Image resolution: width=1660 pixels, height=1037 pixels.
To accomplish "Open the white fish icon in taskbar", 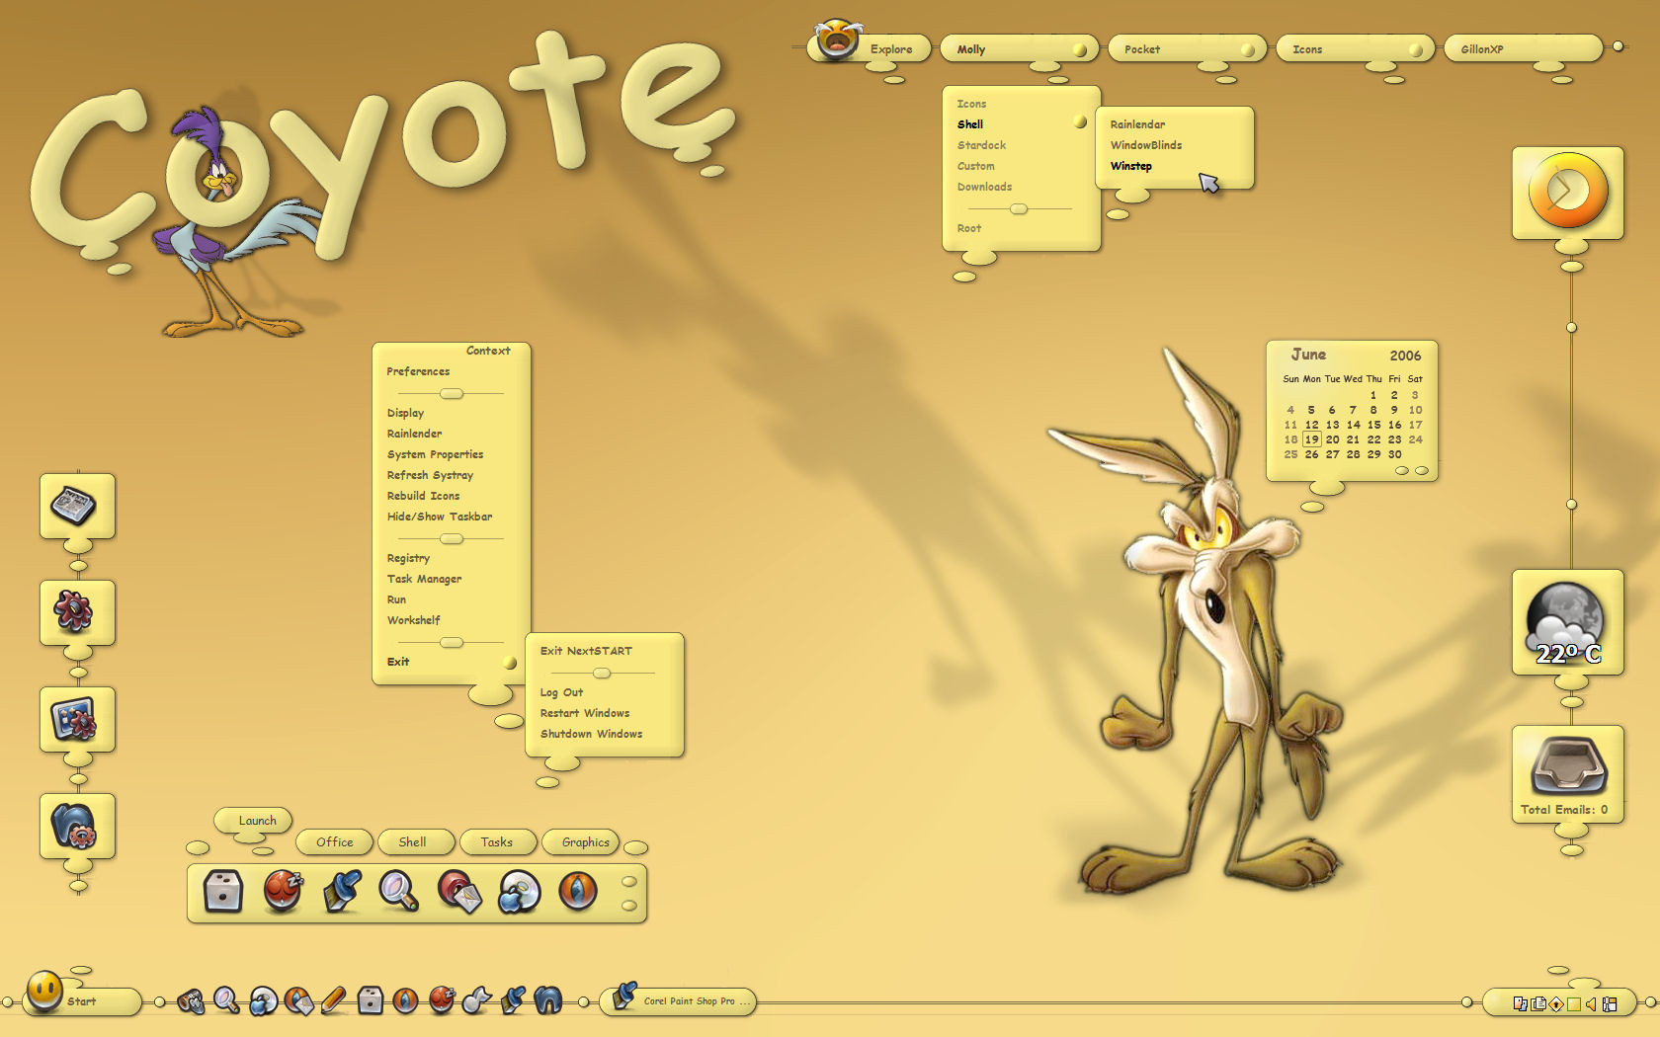I will (x=476, y=1000).
